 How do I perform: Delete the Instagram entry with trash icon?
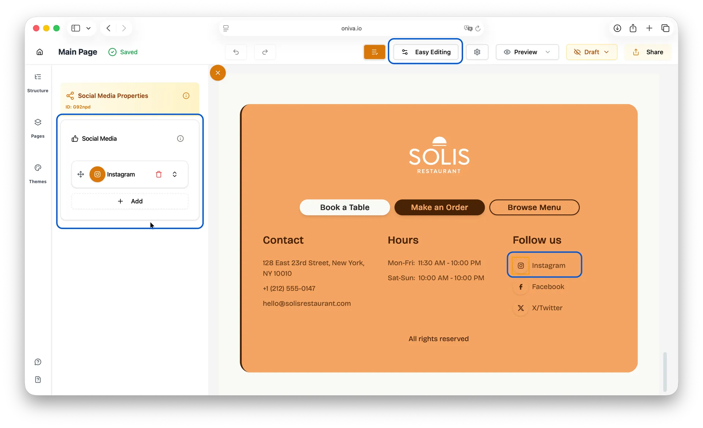(x=159, y=174)
